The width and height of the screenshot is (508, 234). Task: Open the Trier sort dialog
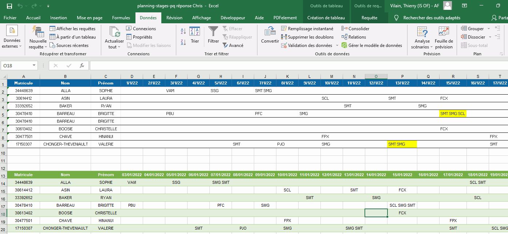(x=195, y=35)
